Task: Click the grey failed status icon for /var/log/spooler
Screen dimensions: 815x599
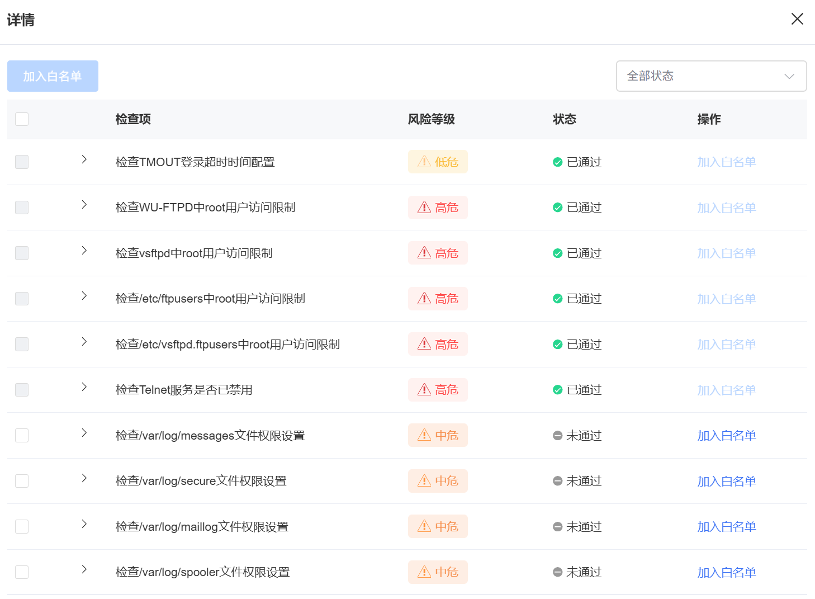Action: coord(557,572)
